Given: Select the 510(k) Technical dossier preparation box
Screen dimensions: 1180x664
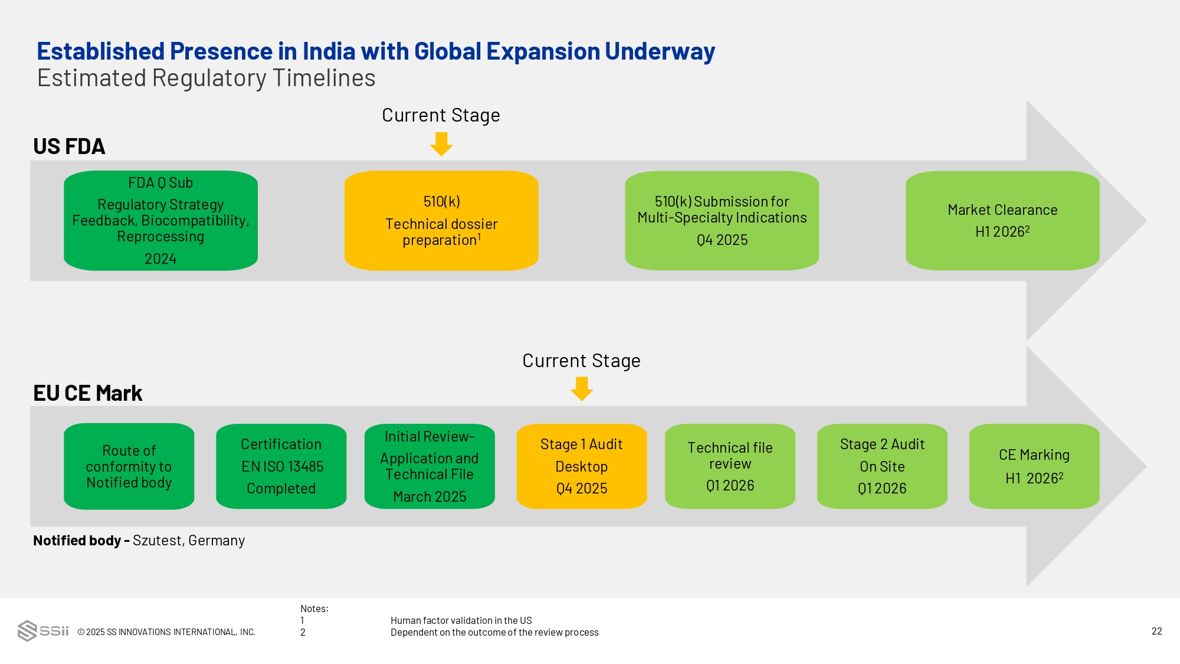Looking at the screenshot, I should 441,221.
